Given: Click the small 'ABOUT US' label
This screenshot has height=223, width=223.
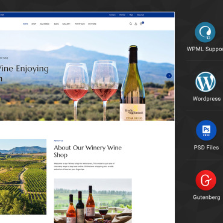Looking at the screenshot, I should click(x=58, y=141).
